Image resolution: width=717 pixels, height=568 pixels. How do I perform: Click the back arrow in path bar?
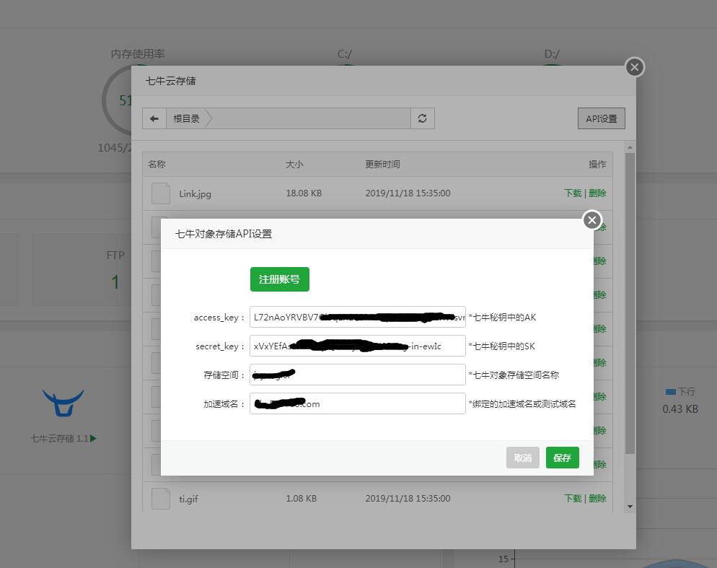[x=154, y=118]
